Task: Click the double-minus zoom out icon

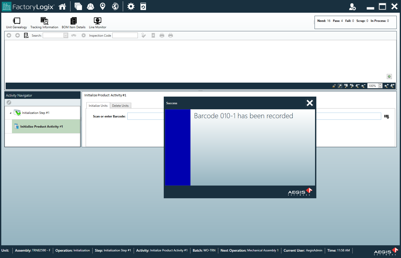Action: pos(358,86)
